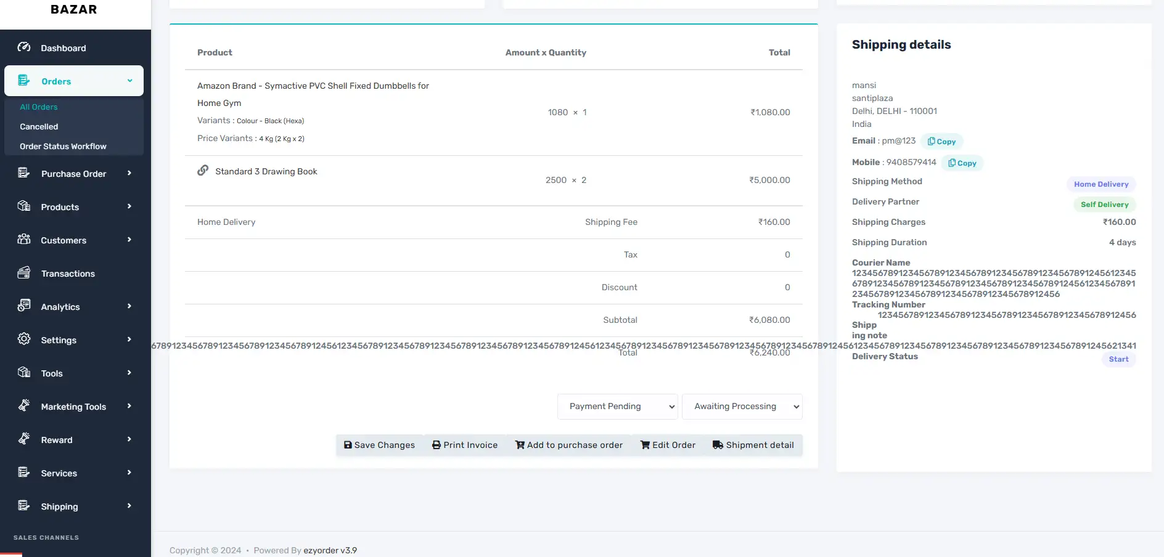Viewport: 1164px width, 557px height.
Task: Open the Awaiting Processing status dropdown
Action: 742,407
